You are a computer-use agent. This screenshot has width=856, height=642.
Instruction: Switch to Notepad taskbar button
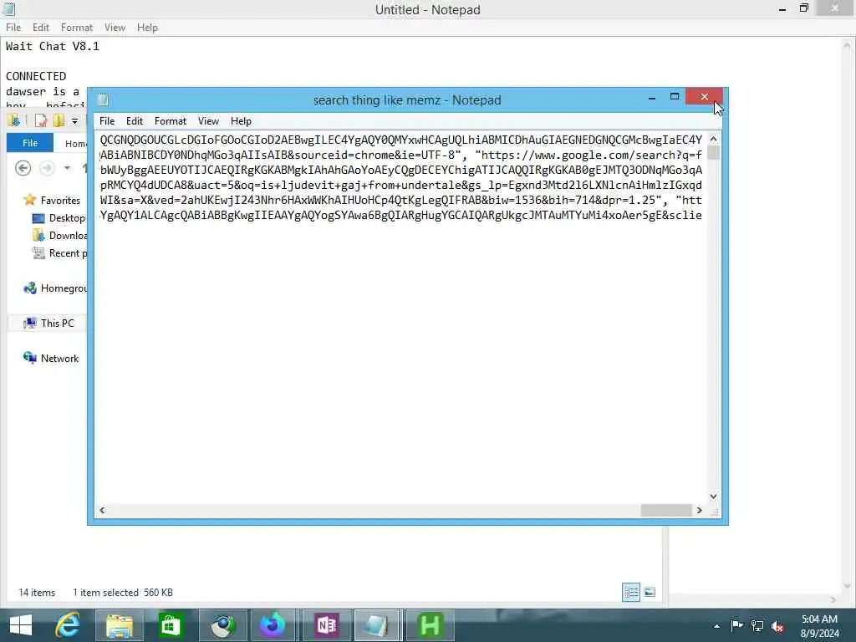(378, 625)
